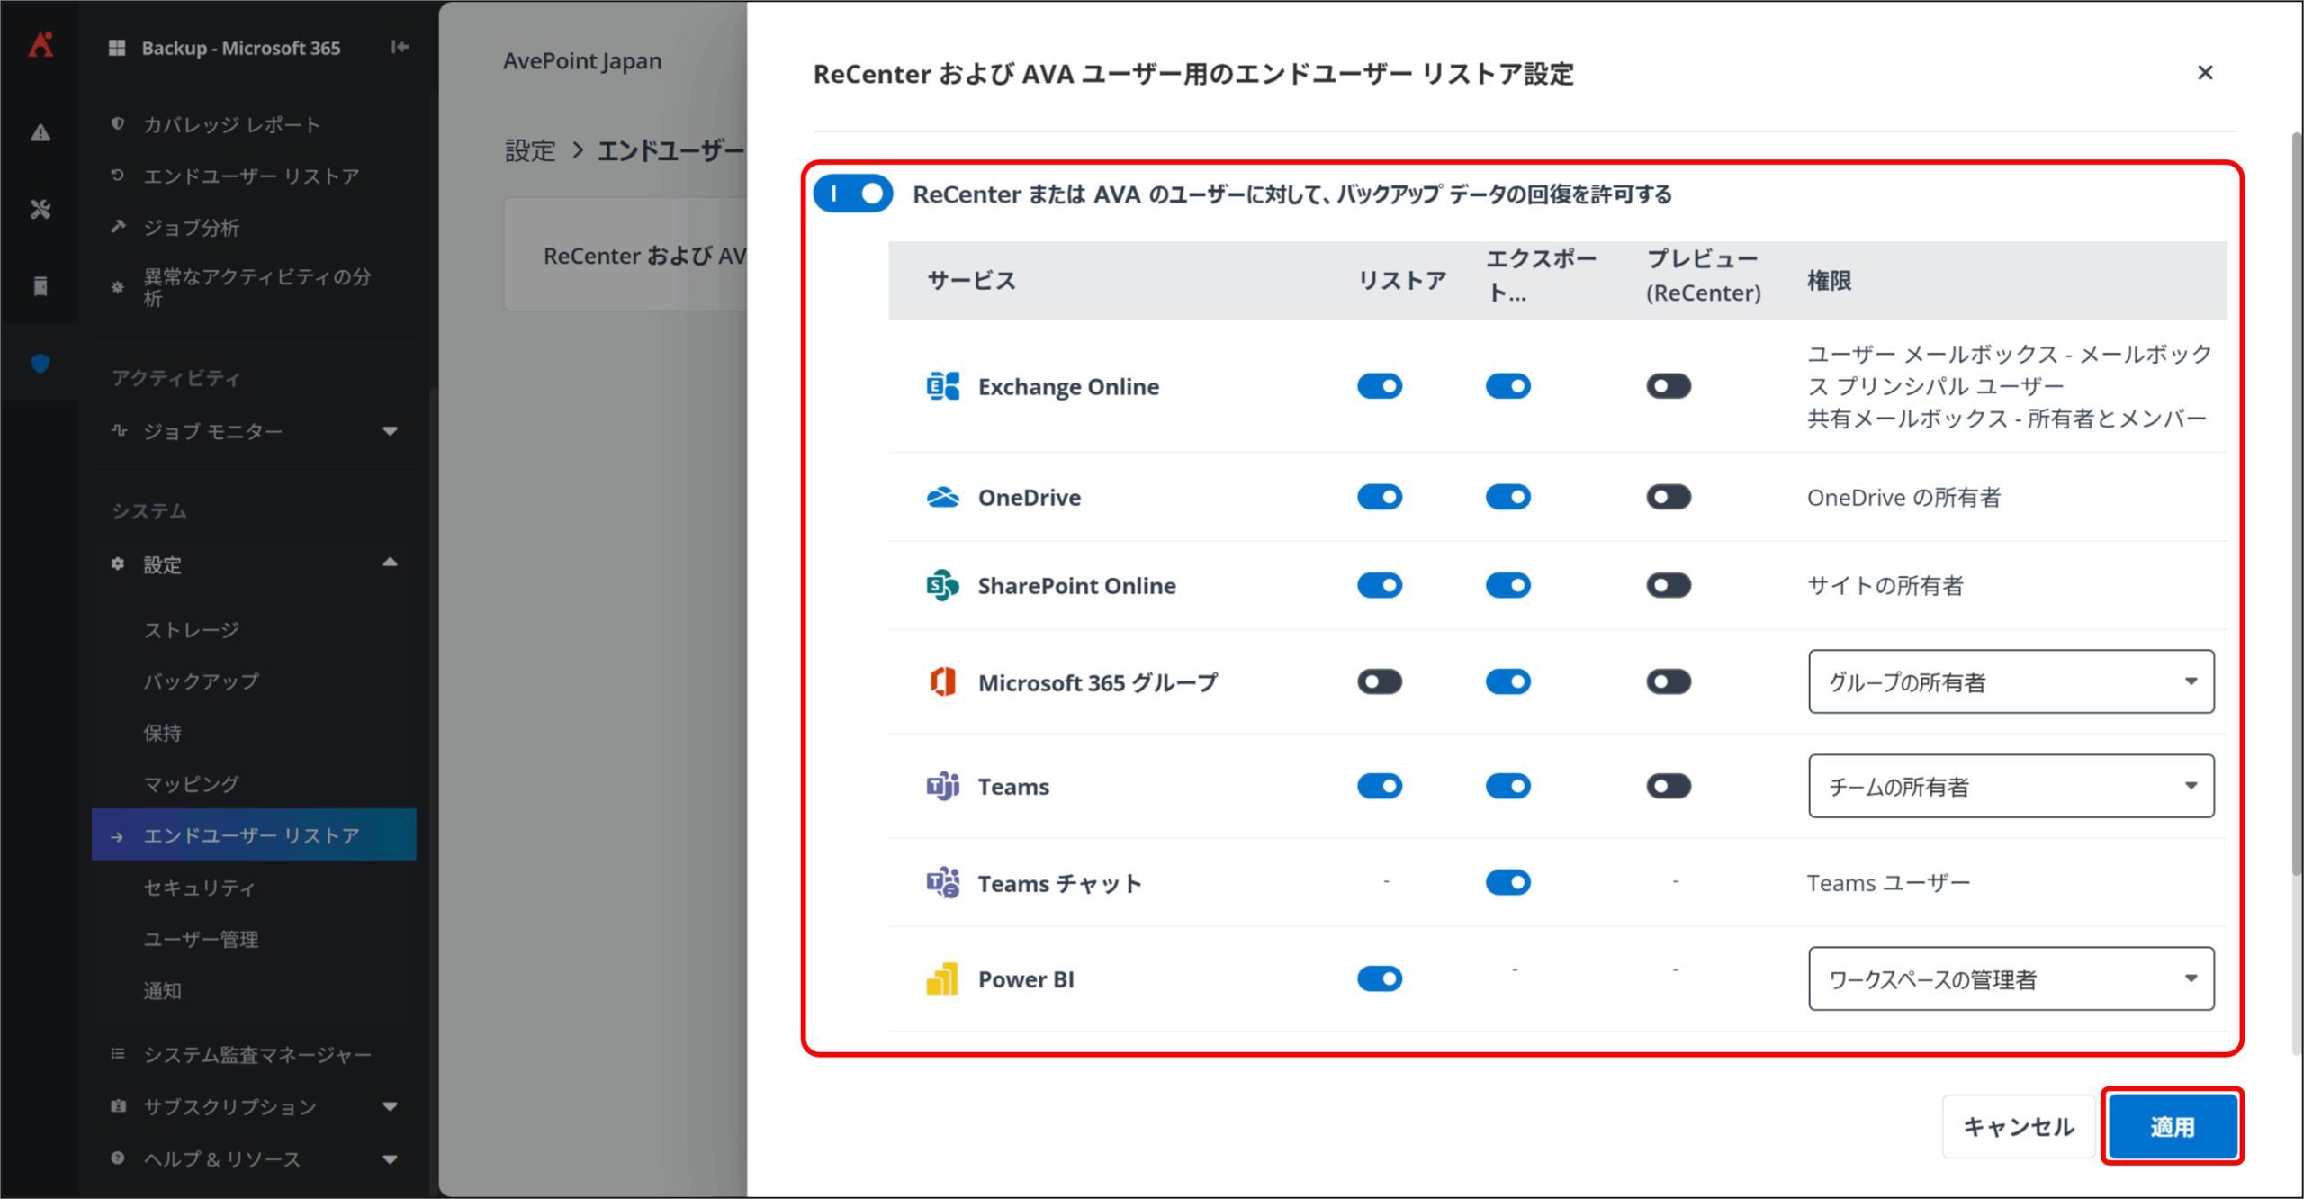The height and width of the screenshot is (1199, 2304).
Task: Click the collapse sidebar arrow icon
Action: tap(400, 47)
